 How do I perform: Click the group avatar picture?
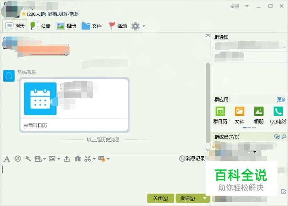pos(12,9)
